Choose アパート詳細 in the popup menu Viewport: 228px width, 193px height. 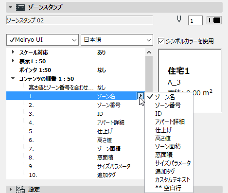coord(169,122)
